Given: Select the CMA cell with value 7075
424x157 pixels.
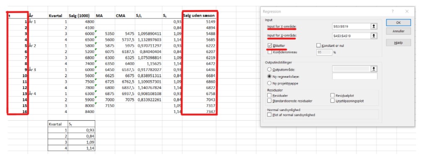Looking at the screenshot, I should click(125, 100).
